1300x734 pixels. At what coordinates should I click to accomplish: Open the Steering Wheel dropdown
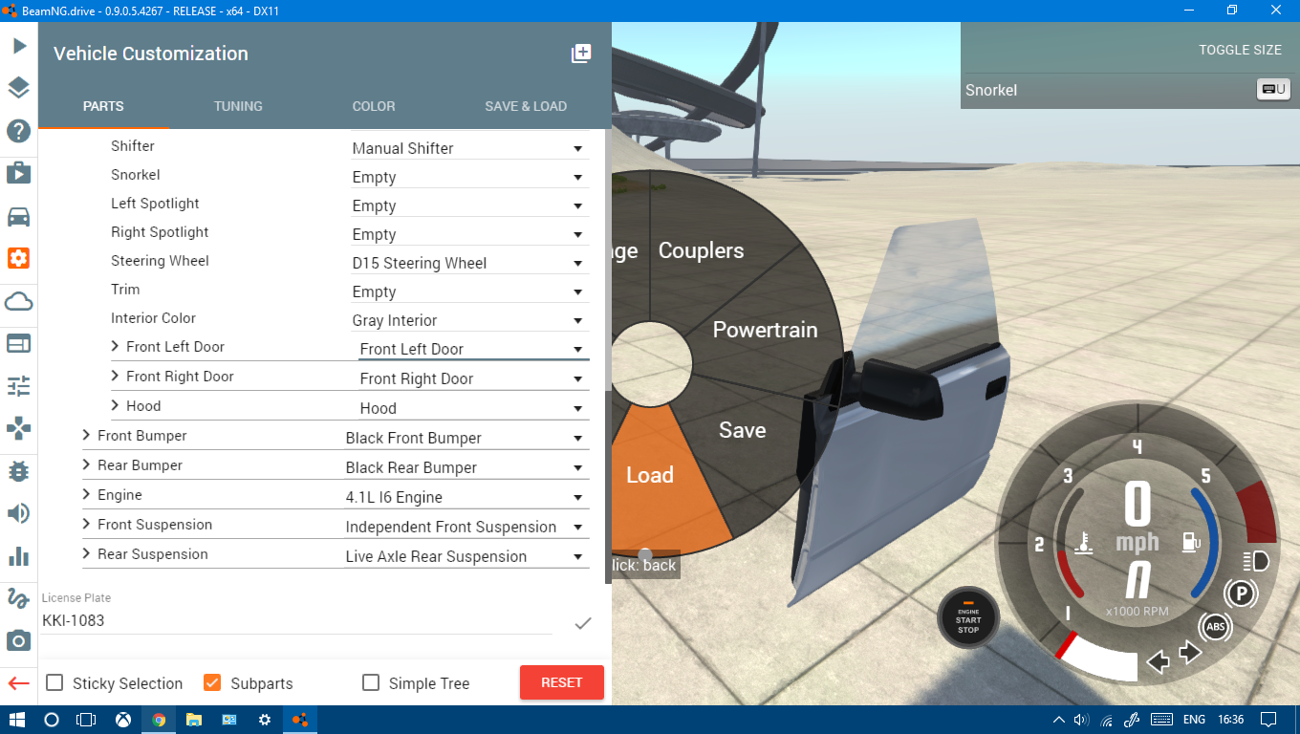coord(469,263)
